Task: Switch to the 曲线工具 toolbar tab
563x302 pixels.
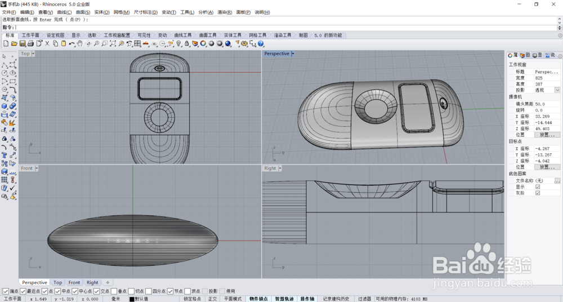Action: tap(182, 35)
